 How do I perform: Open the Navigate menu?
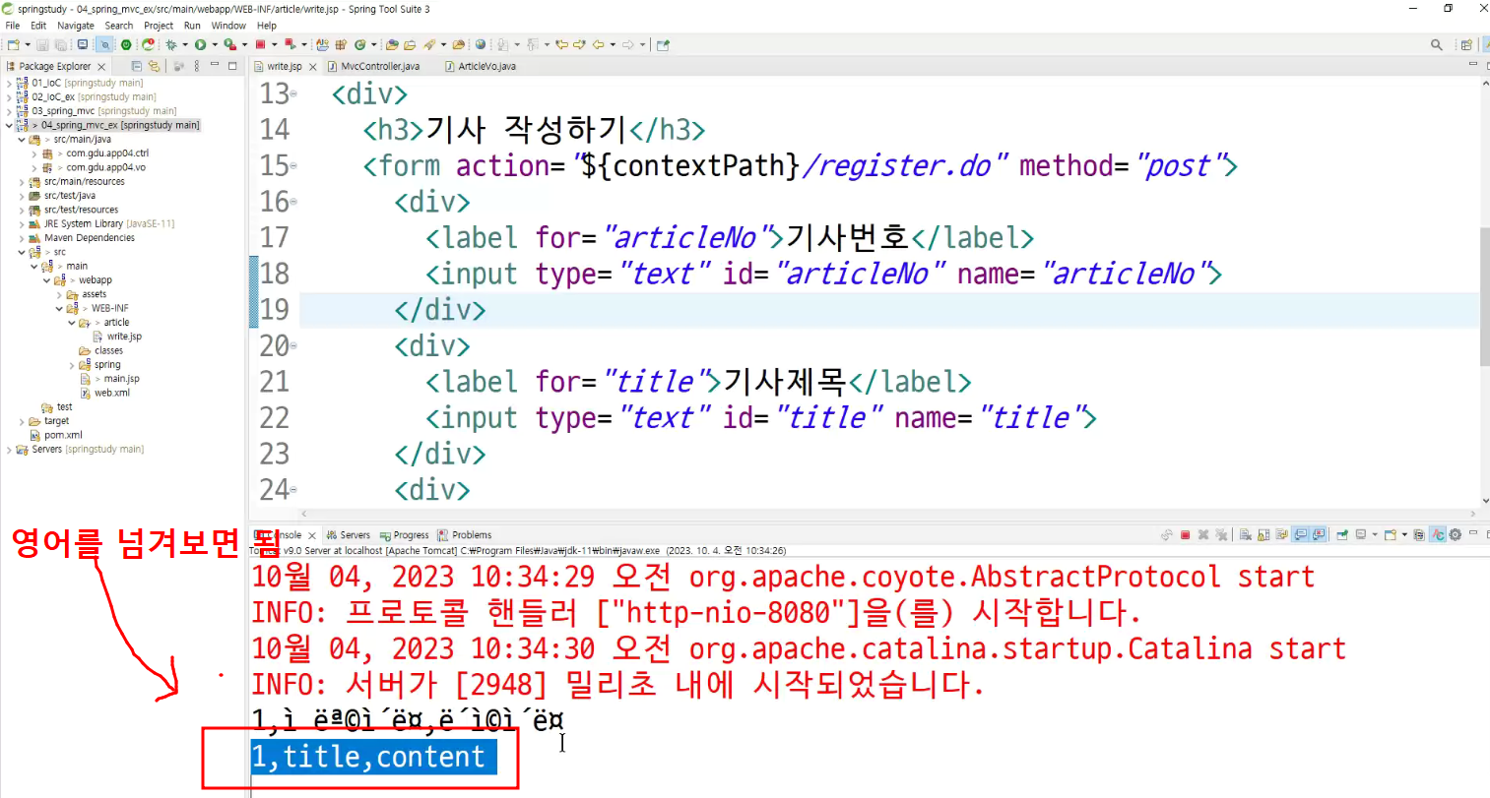[x=76, y=26]
